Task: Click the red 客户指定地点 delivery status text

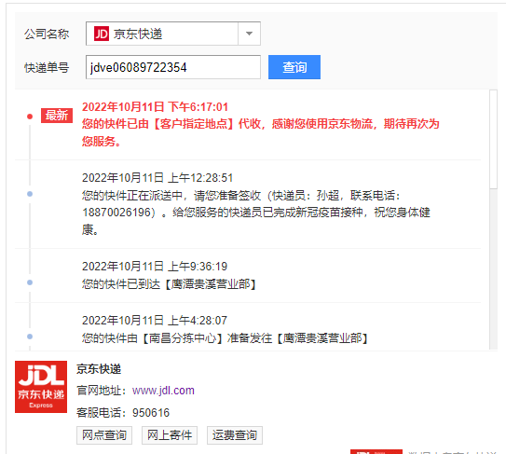Action: click(260, 132)
